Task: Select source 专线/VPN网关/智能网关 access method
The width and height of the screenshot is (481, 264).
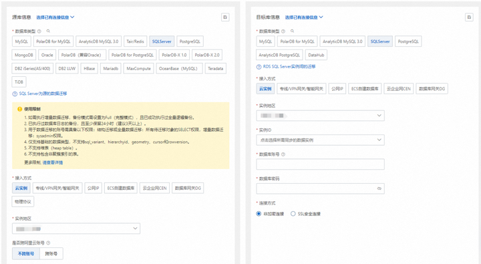Action: 57,188
